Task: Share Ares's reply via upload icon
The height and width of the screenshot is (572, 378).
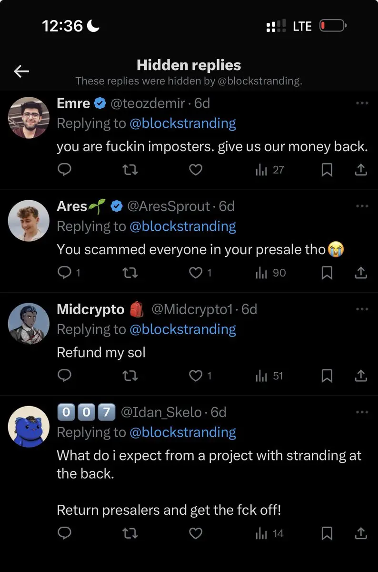Action: pos(361,273)
